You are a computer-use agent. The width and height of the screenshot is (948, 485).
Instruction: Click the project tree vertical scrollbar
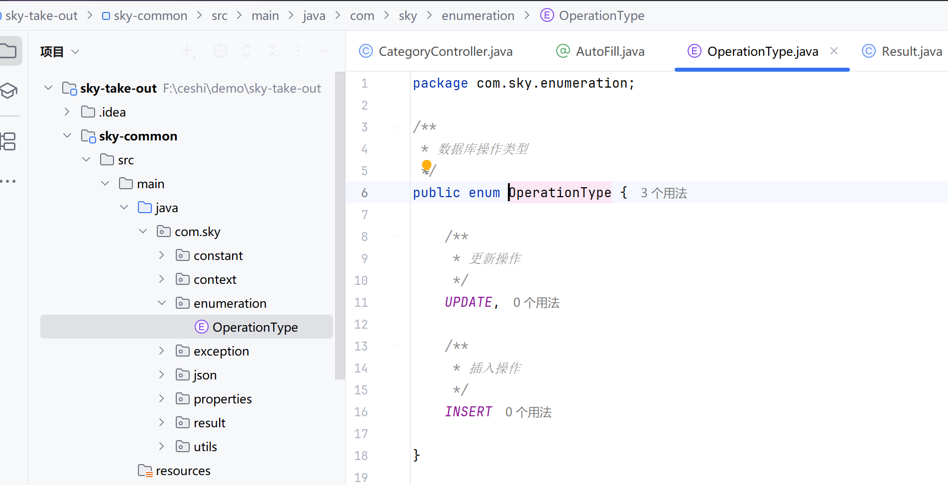[x=340, y=224]
